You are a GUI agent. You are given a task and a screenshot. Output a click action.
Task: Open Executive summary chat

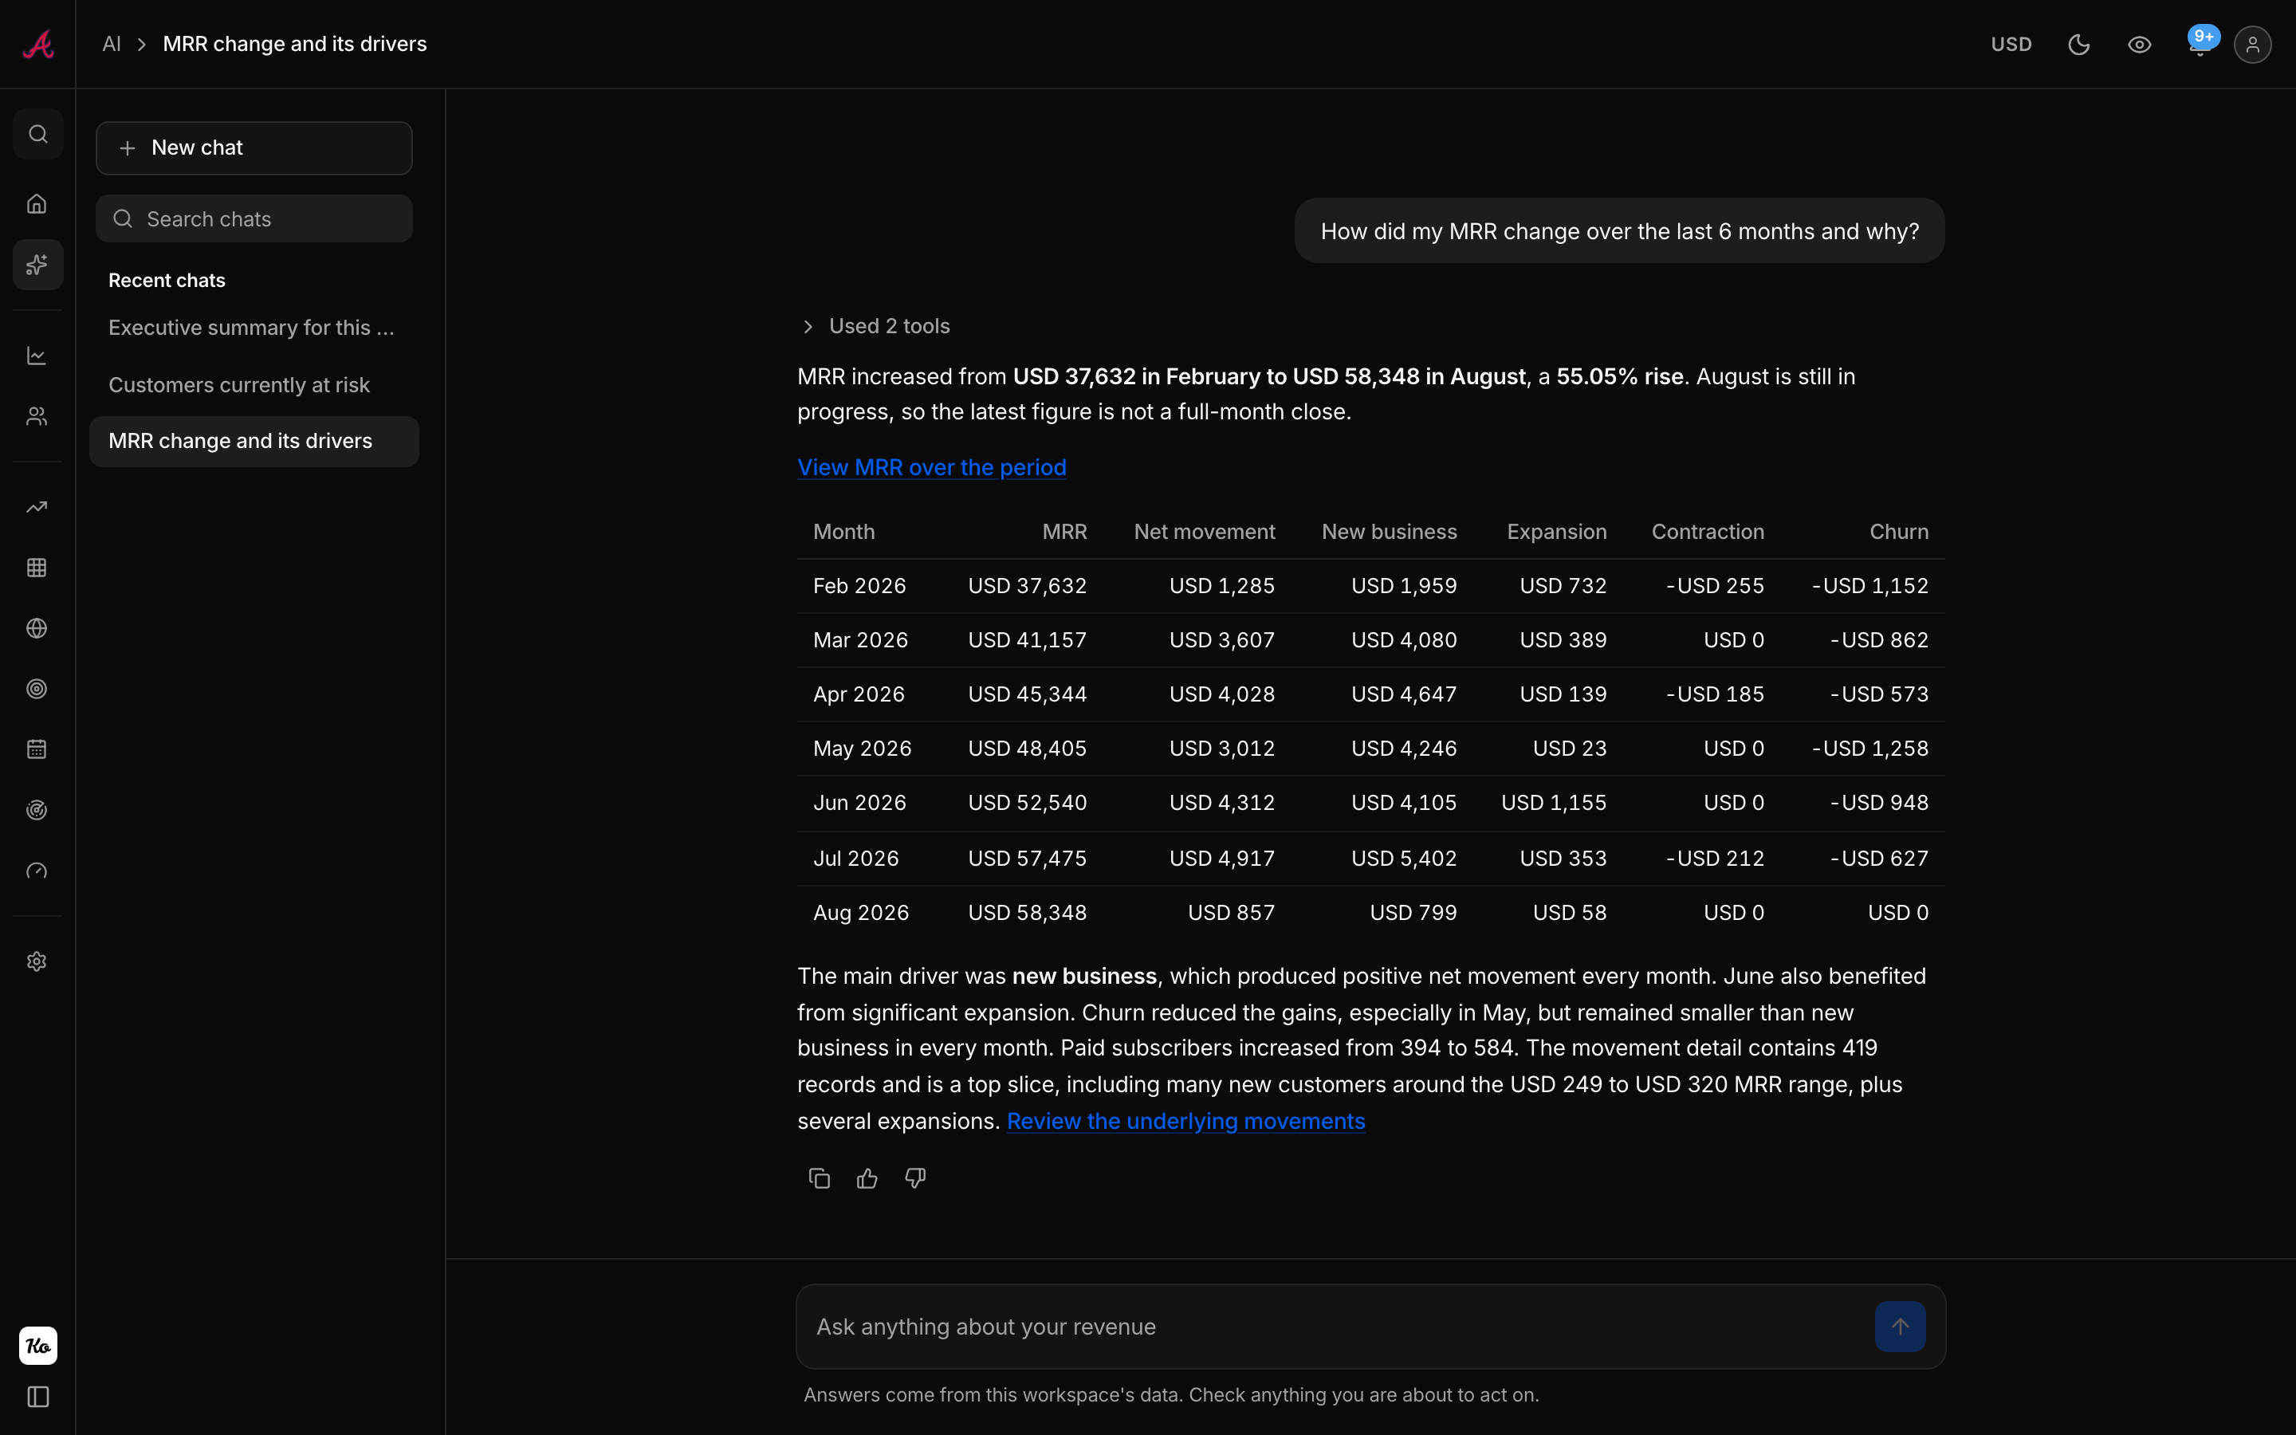pos(254,328)
